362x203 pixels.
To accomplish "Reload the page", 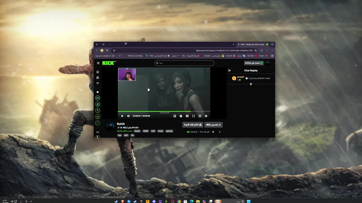I will [x=262, y=51].
